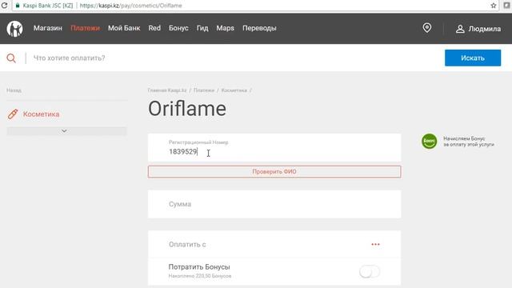
Task: Open the Оплатить с account selector
Action: (274, 244)
